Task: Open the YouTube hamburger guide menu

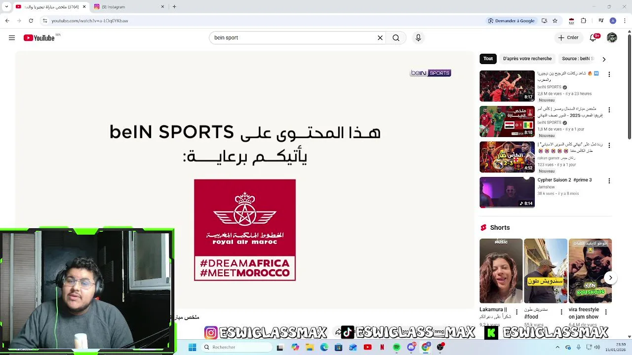Action: point(12,38)
